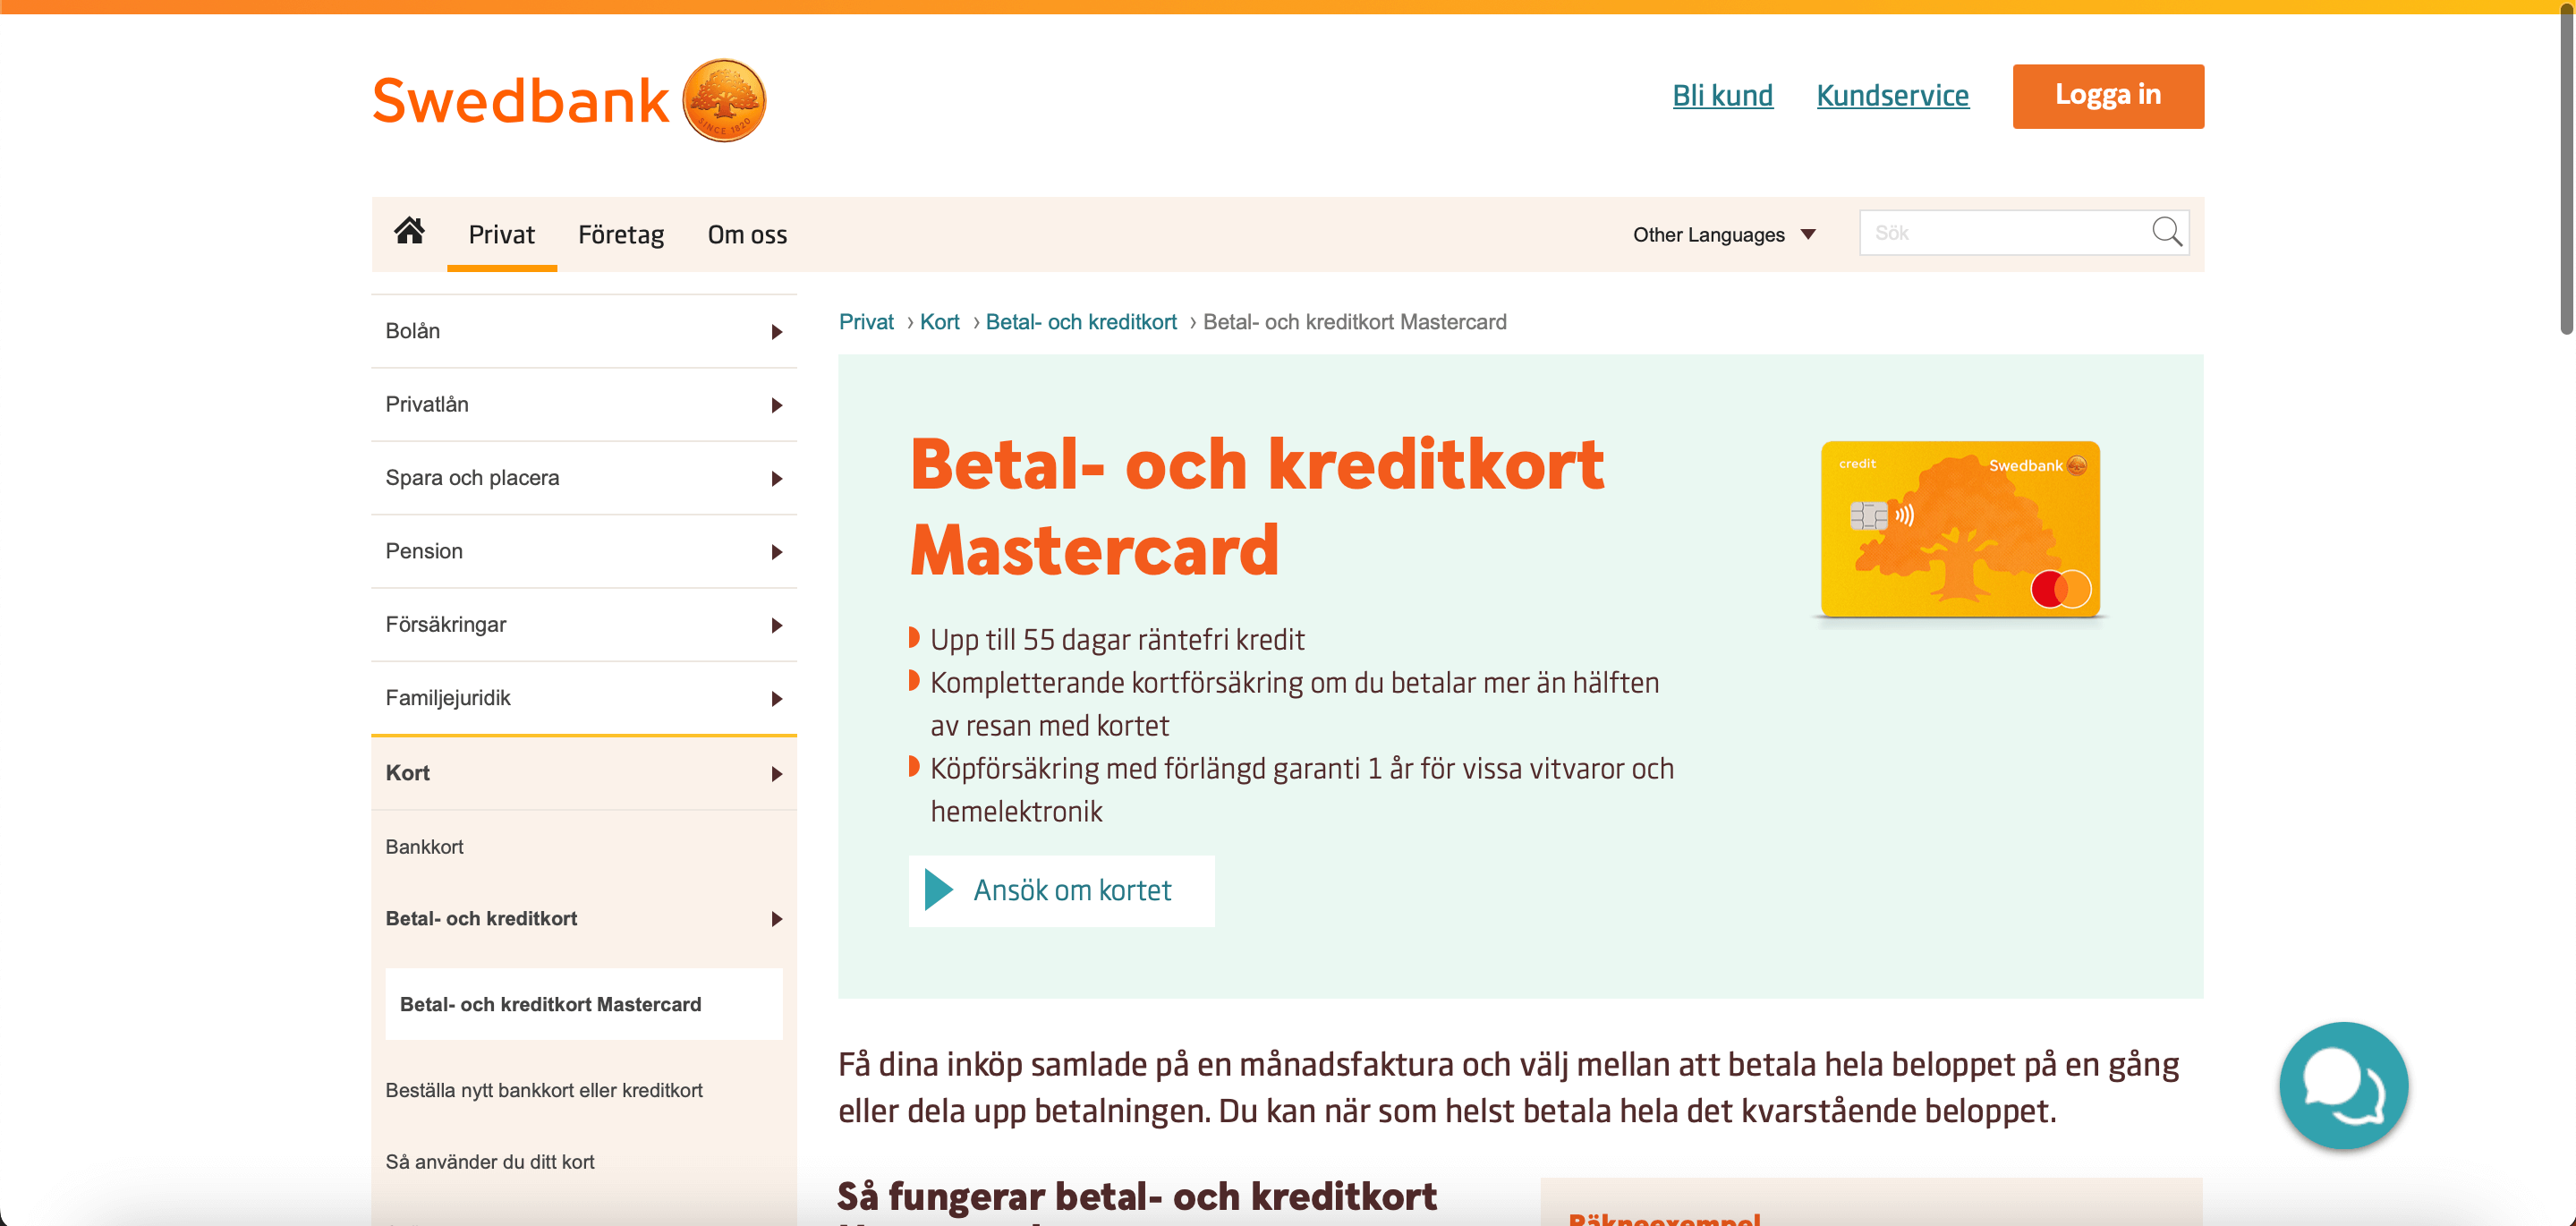
Task: Click the home/house navigation icon
Action: pyautogui.click(x=407, y=234)
